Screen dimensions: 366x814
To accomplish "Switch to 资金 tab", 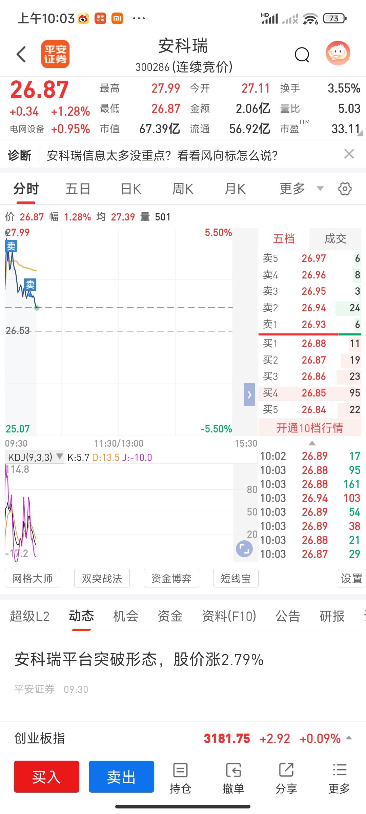I will click(170, 616).
